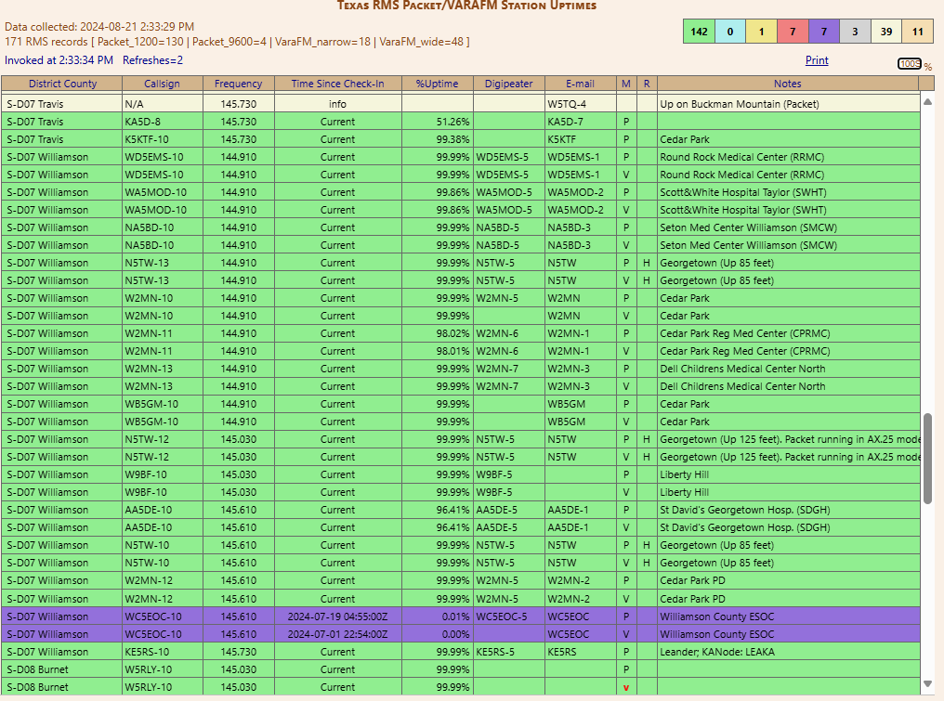Click 'Round Rock Medical Center (RRMC)' note, P row
This screenshot has width=944, height=701.
[741, 157]
